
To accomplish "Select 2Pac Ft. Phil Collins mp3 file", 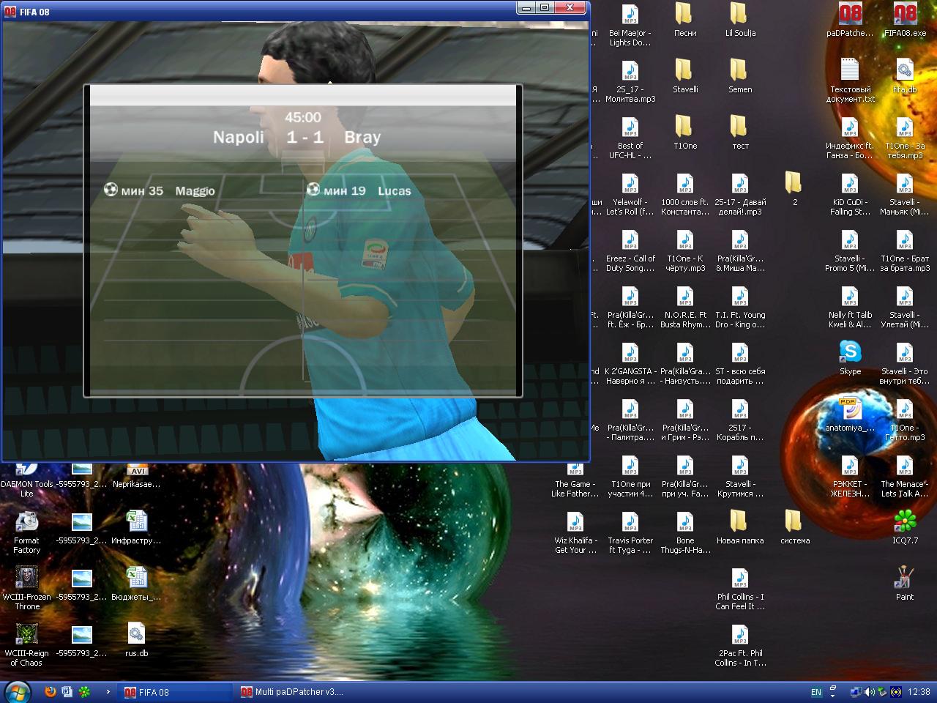I will click(740, 644).
